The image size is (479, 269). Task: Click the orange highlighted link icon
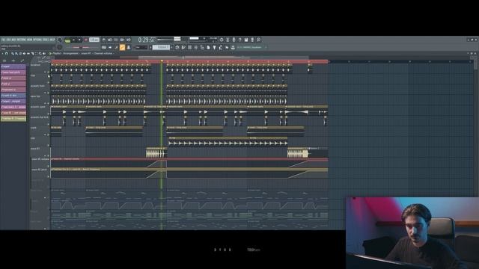(122, 47)
